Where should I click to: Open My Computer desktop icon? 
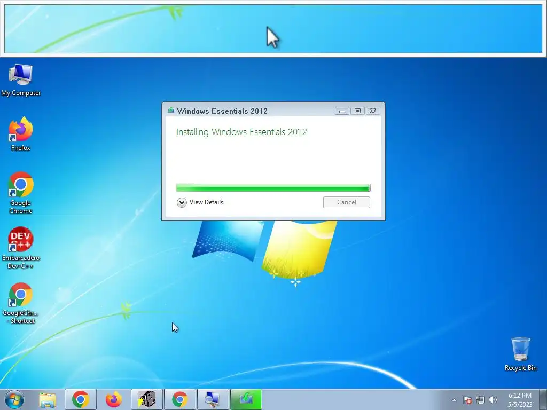click(x=21, y=80)
